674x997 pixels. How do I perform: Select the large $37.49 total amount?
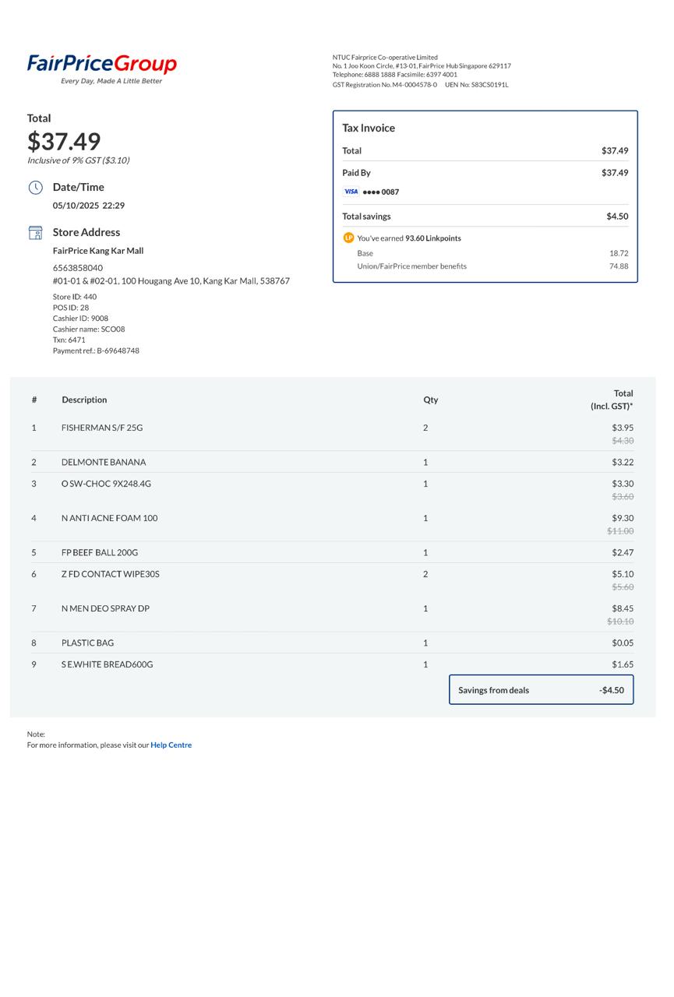pos(64,141)
